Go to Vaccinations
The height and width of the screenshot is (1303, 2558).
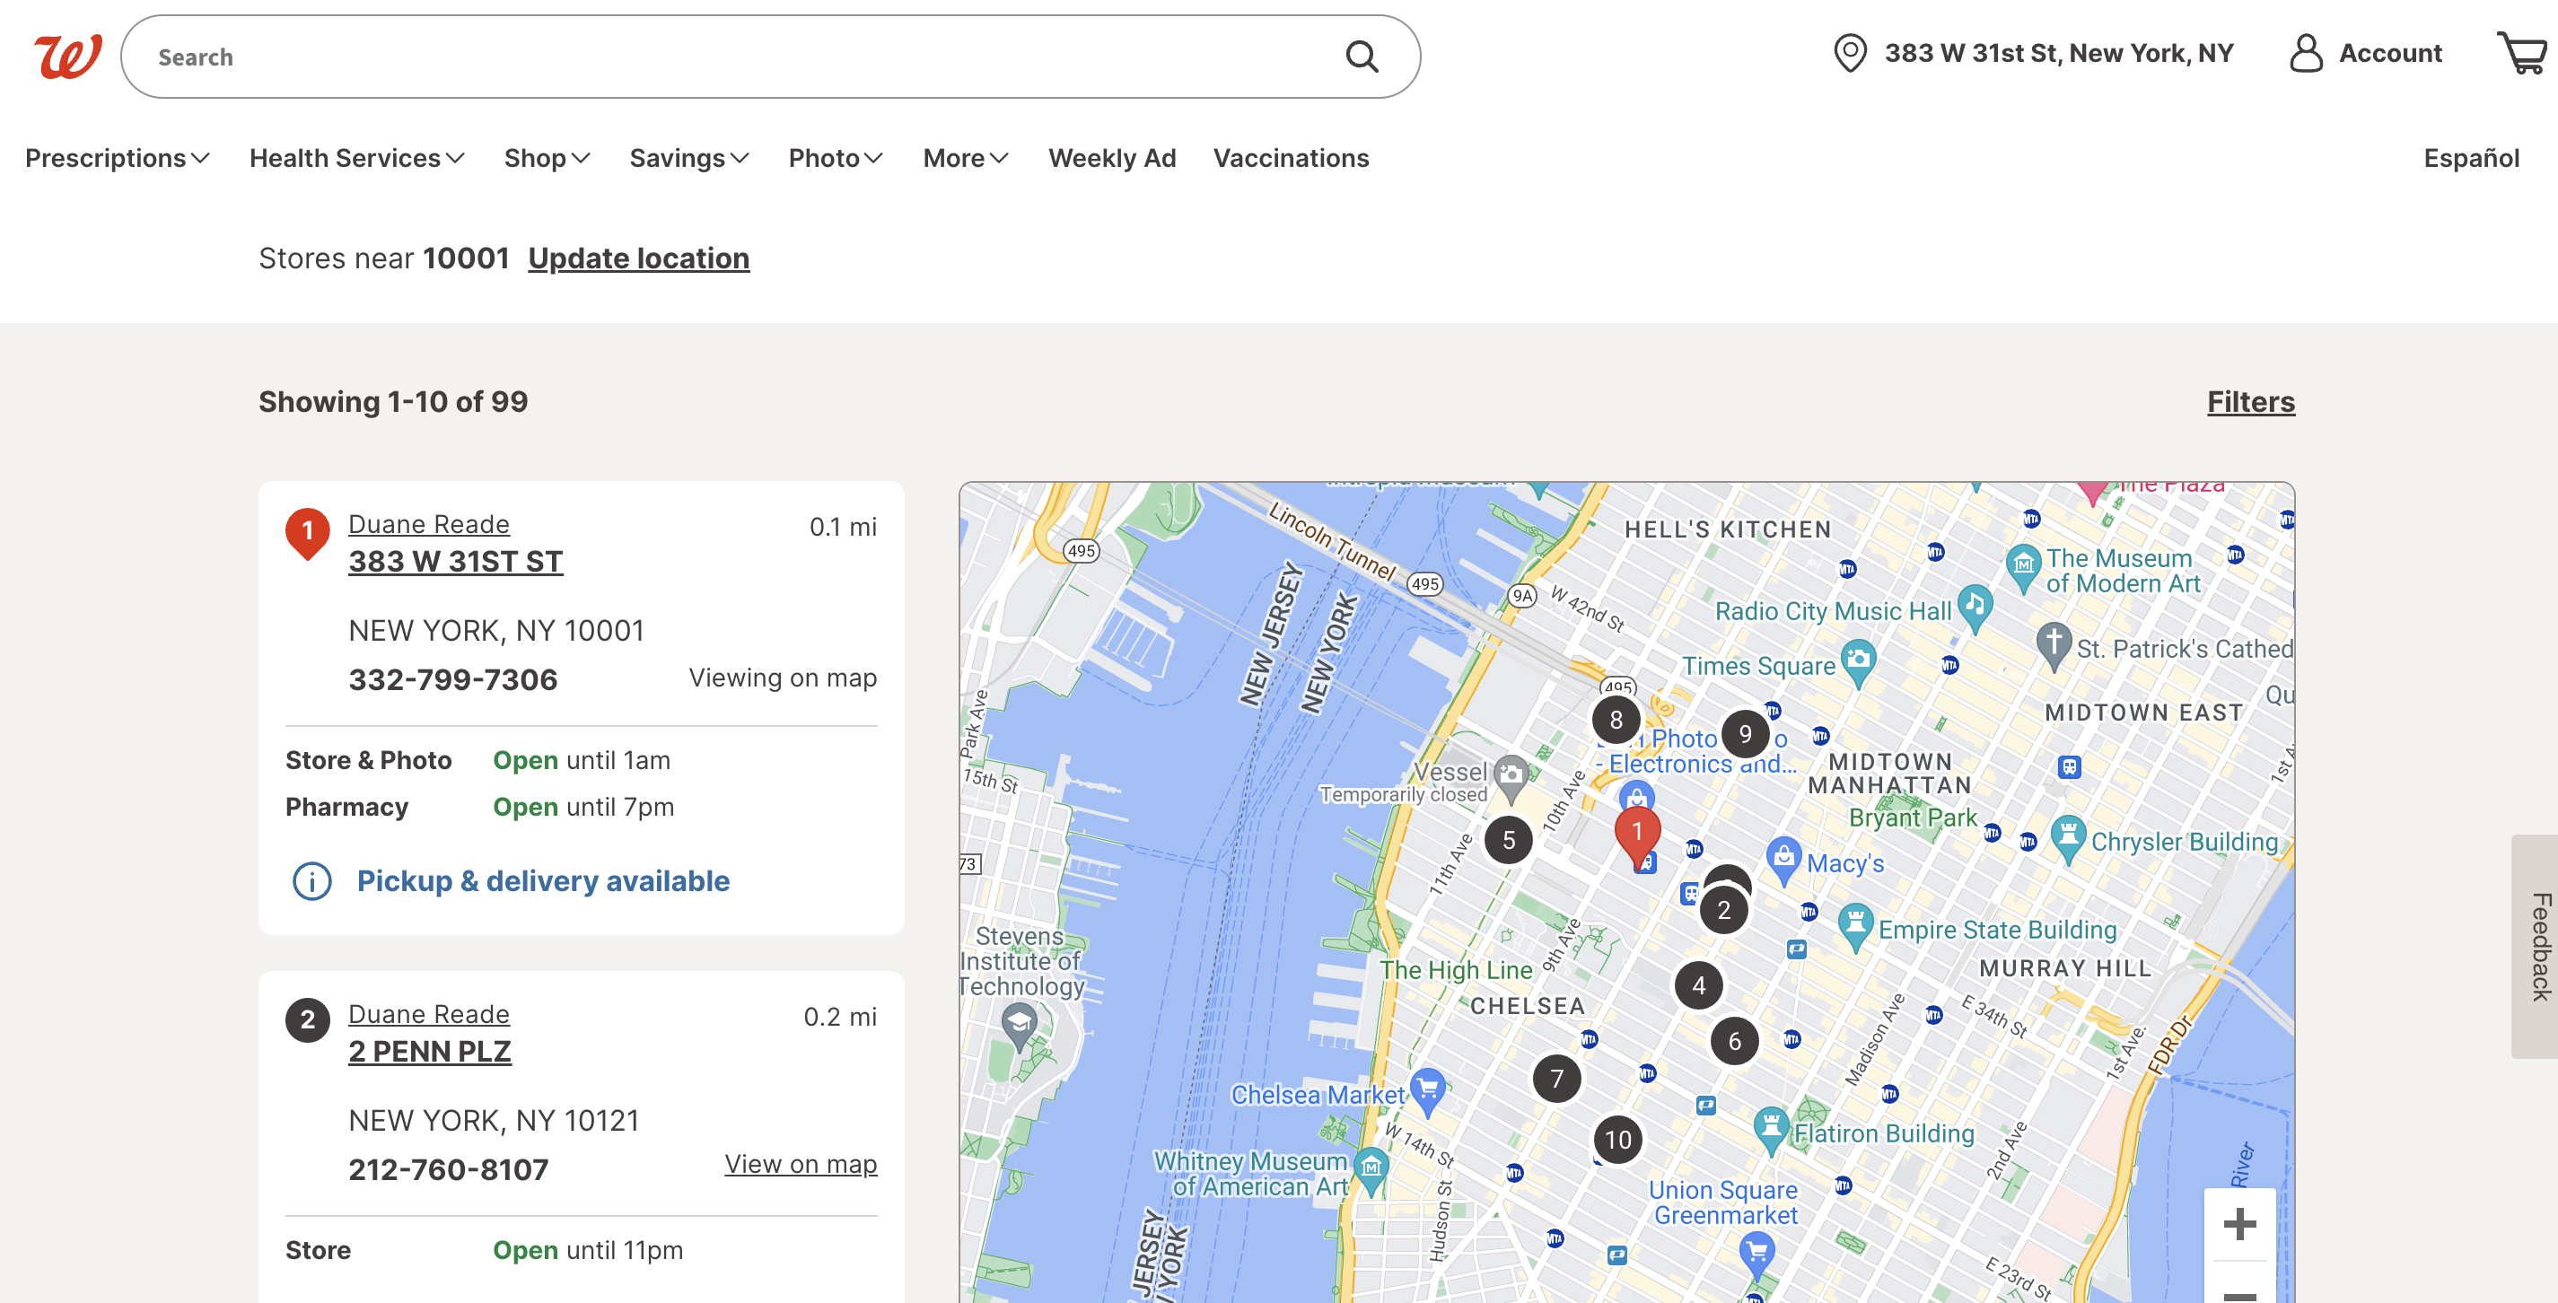1290,158
